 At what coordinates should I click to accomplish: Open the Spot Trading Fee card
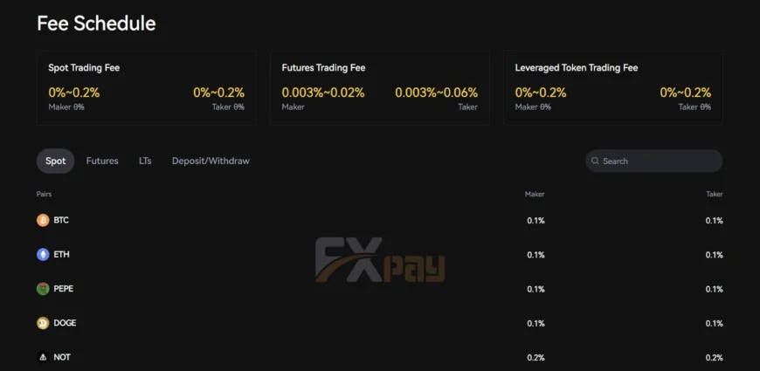[x=146, y=87]
